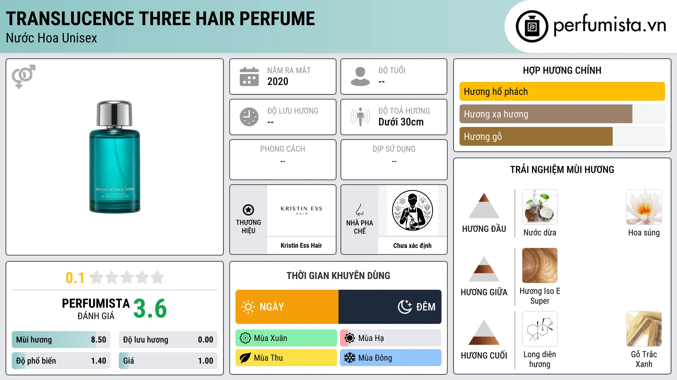Click the nose icon above Nhà pha chế
This screenshot has width=677, height=380.
(360, 210)
